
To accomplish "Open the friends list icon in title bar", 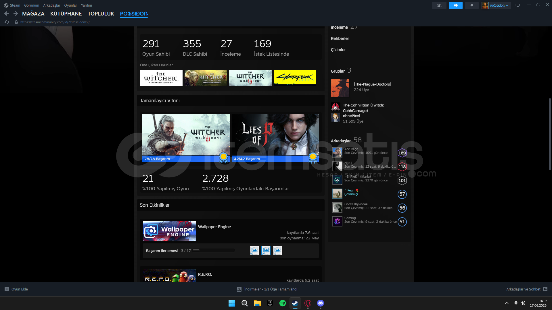I will tap(439, 5).
